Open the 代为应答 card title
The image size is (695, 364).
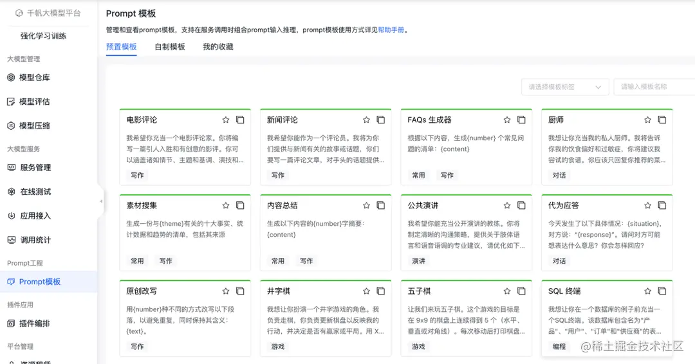pos(563,205)
